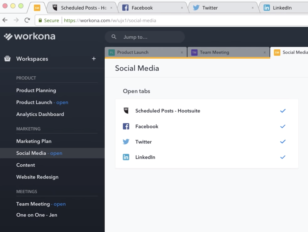308x232 pixels.
Task: Click the Facebook icon in Open tabs list
Action: (126, 126)
